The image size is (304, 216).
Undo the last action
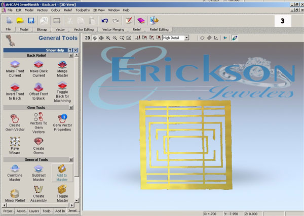click(105, 20)
